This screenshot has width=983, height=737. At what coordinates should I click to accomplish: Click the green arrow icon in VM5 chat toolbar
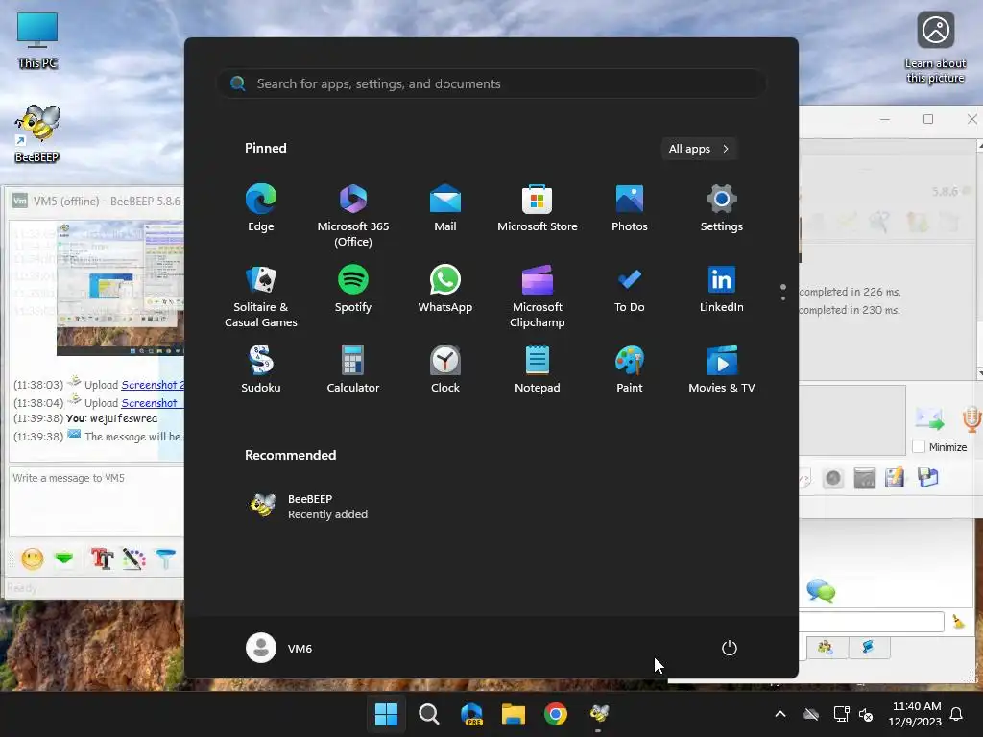[x=64, y=558]
